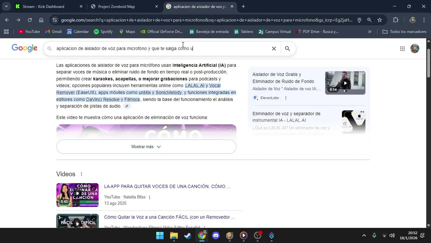This screenshot has height=243, width=431.
Task: Open LA APP PARA QUITAR VOCES video
Action: pyautogui.click(x=167, y=186)
